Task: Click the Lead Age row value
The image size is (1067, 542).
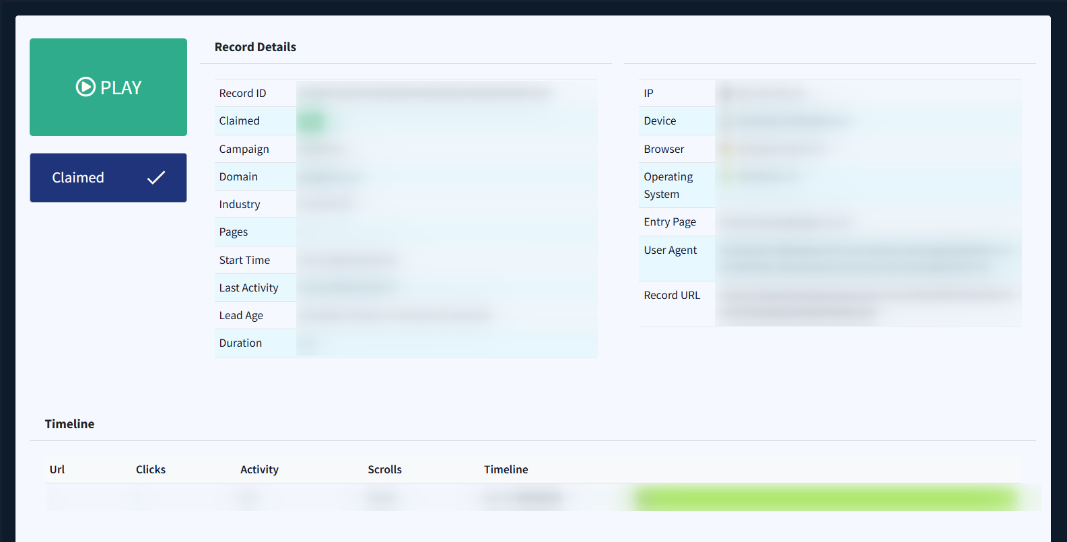Action: (x=396, y=315)
